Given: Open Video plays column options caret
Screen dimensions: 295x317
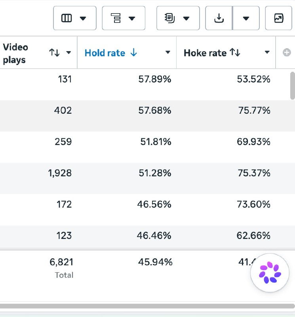Looking at the screenshot, I should 69,53.
